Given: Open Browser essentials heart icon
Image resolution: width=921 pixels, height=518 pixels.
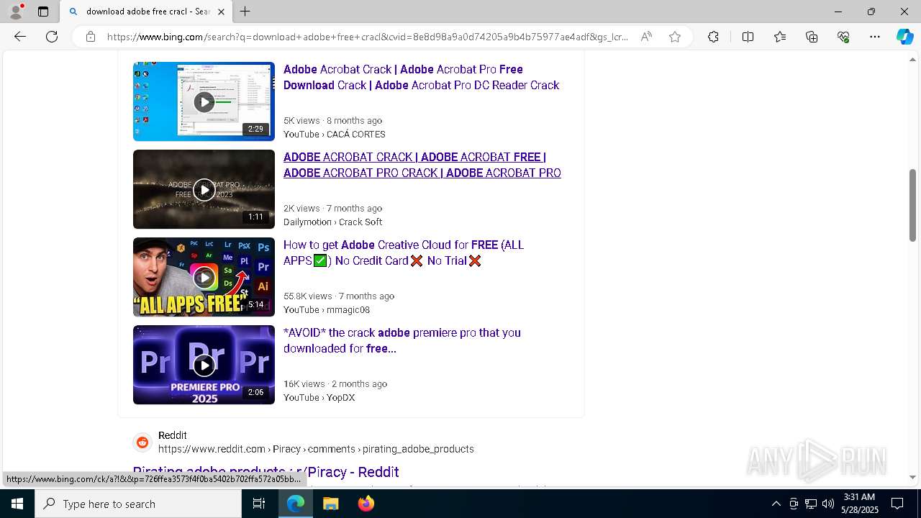Looking at the screenshot, I should 843,37.
